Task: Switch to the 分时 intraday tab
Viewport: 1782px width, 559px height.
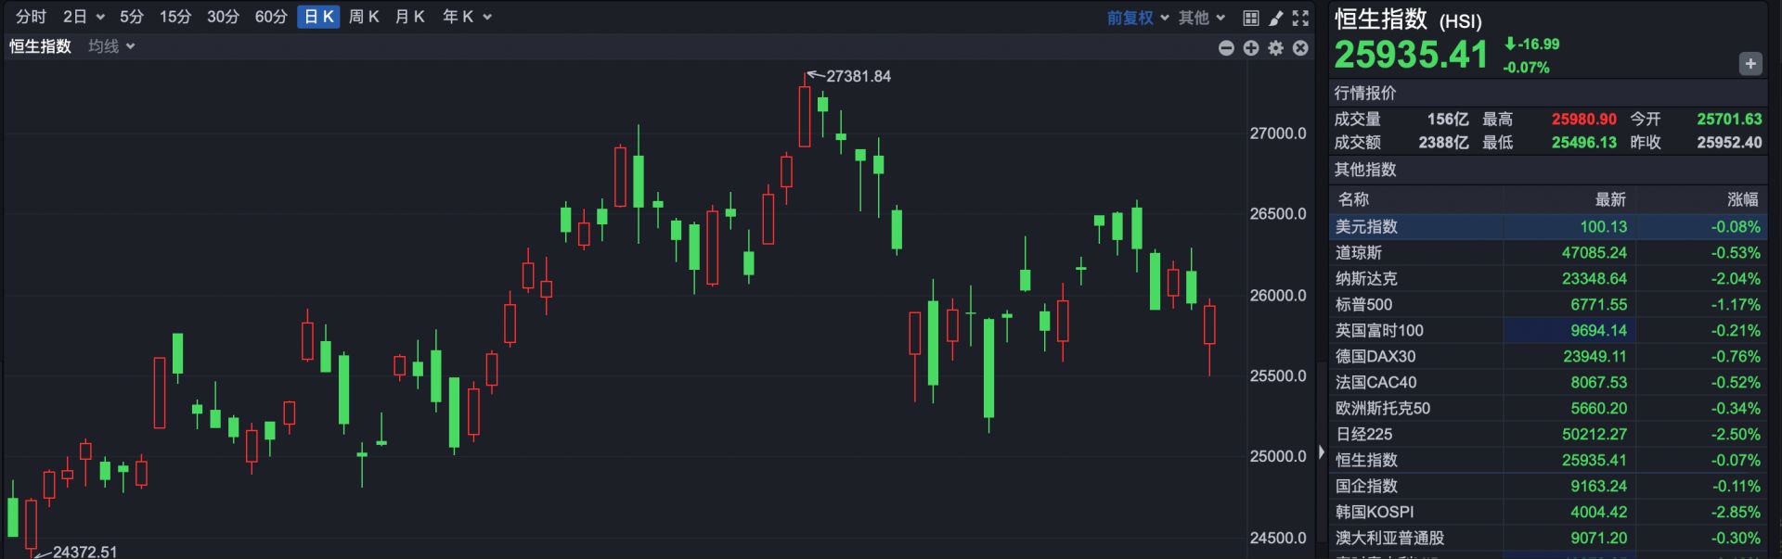Action: tap(31, 17)
